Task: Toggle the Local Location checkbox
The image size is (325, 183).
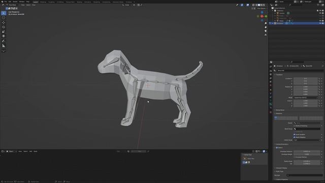Action: [295, 134]
